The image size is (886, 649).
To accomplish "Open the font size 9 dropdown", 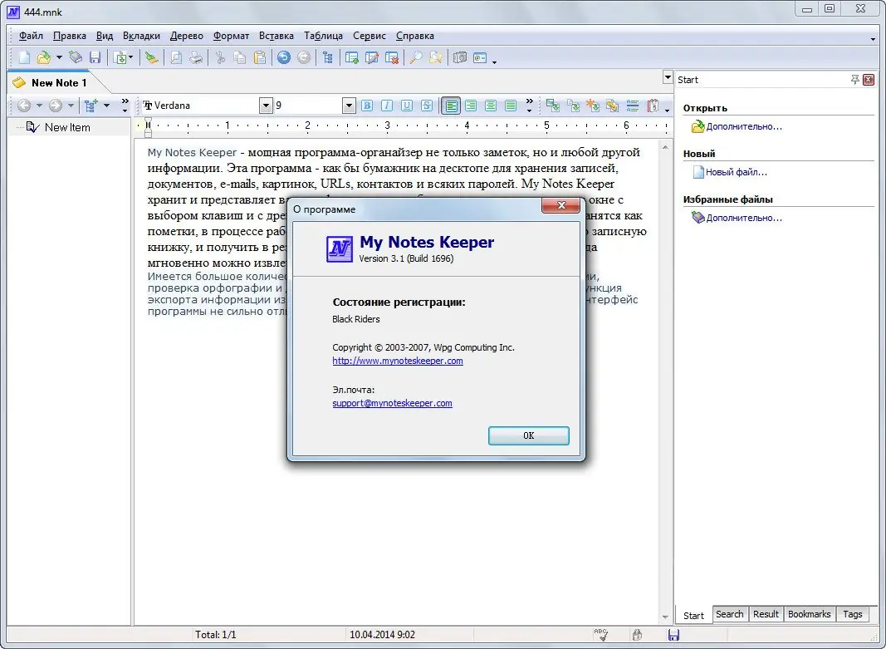I will coord(349,106).
